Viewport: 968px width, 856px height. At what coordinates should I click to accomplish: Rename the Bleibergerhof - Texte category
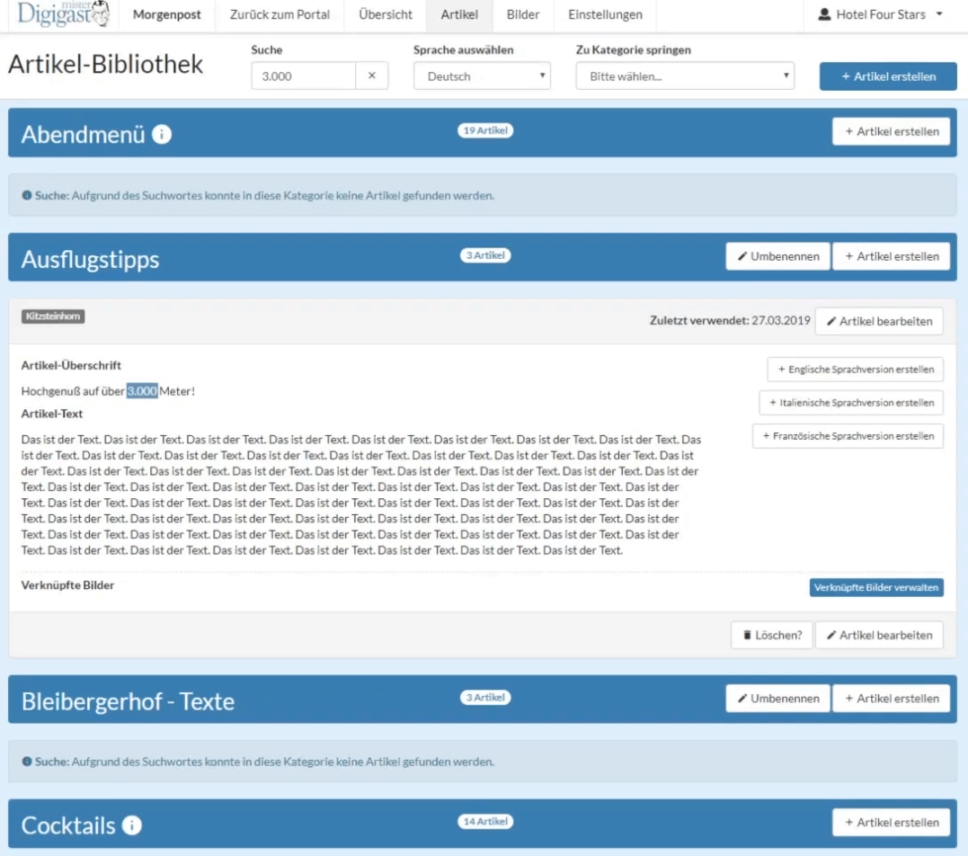[777, 699]
